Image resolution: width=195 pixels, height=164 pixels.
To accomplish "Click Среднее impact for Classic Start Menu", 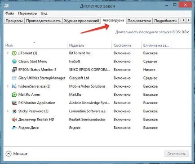I will 150,62.
